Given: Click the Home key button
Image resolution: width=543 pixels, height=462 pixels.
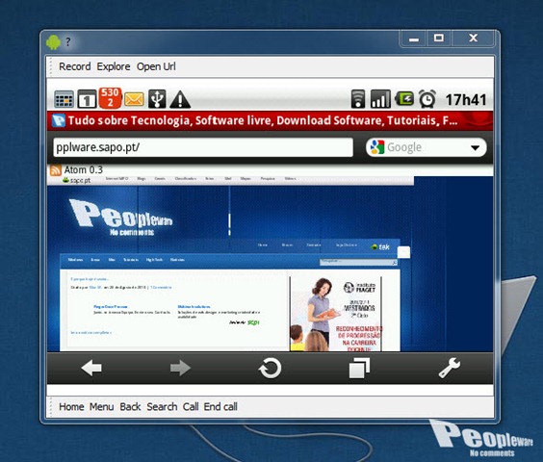Looking at the screenshot, I should 71,406.
